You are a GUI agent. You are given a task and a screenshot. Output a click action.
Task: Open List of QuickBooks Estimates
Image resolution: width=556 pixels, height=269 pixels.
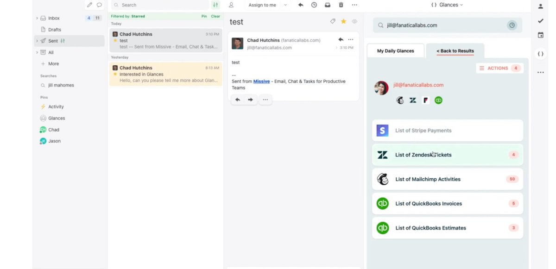point(448,228)
